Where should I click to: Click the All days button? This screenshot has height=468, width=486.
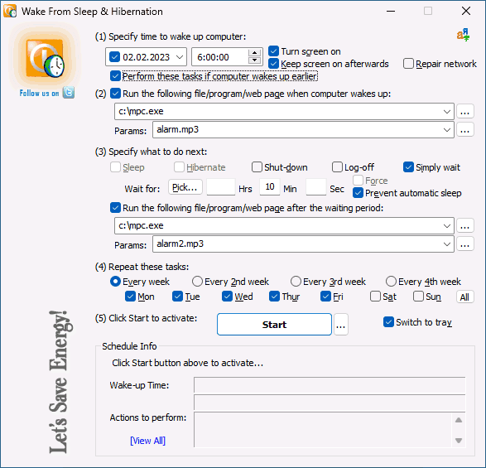[x=464, y=297]
